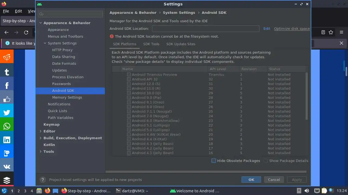This screenshot has width=348, height=195.
Task: Click the Optimize disk space link
Action: click(292, 28)
